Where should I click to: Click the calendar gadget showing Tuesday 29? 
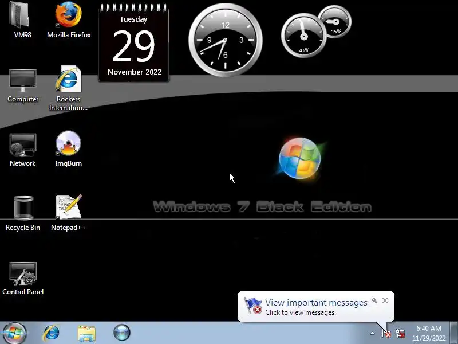(133, 42)
